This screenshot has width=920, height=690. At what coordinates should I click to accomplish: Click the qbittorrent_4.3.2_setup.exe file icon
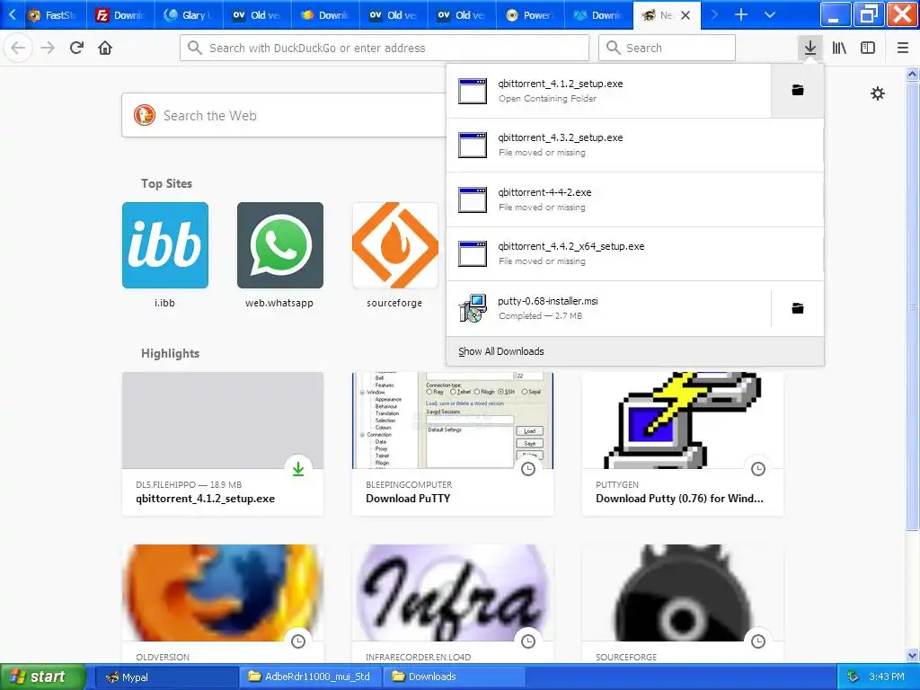tap(473, 145)
